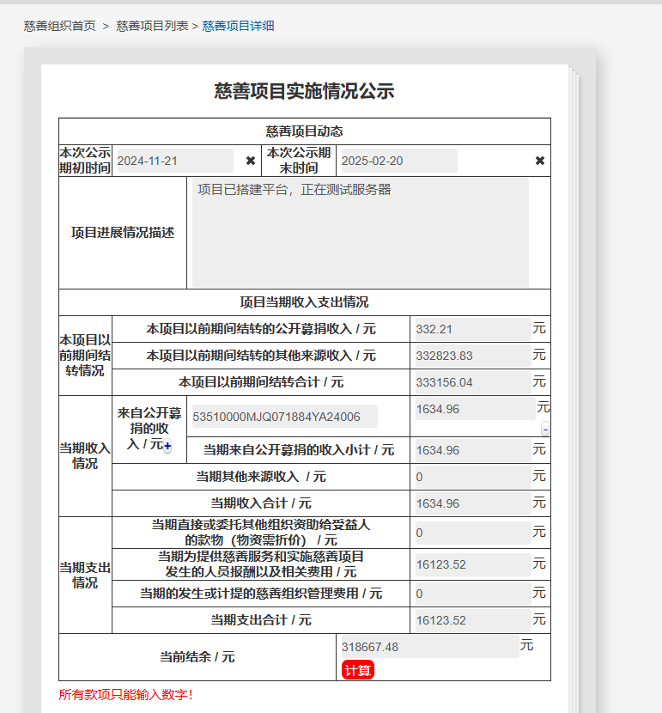662x713 pixels.
Task: Remove the donation row using the minus icon
Action: tap(545, 428)
